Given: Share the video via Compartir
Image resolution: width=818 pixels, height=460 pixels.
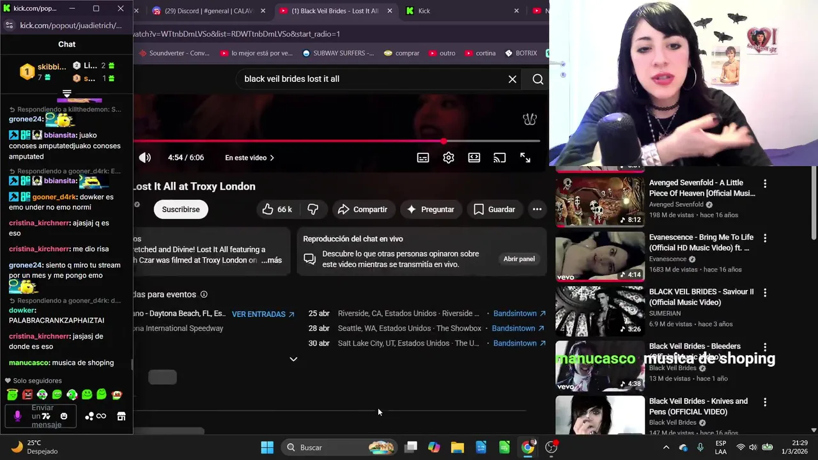Looking at the screenshot, I should (362, 210).
